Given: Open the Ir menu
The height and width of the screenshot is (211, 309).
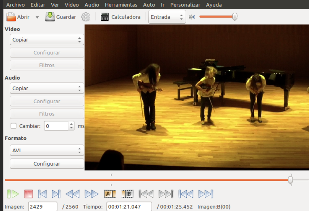Looking at the screenshot, I should point(162,5).
